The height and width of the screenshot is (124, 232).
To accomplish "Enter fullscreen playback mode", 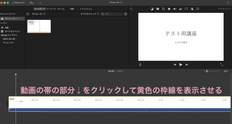I will coord(222,65).
